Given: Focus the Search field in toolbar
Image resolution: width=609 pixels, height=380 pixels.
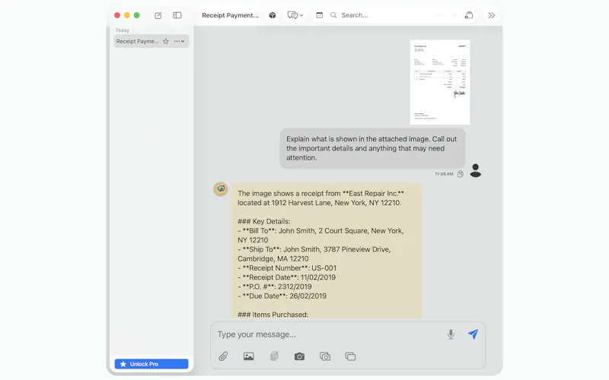Looking at the screenshot, I should point(381,15).
